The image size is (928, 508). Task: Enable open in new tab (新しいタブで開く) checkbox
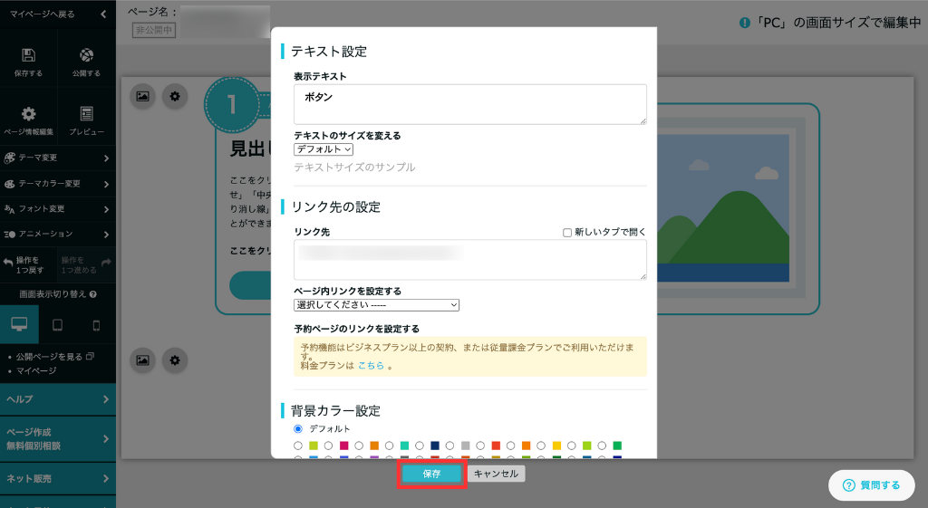coord(567,233)
